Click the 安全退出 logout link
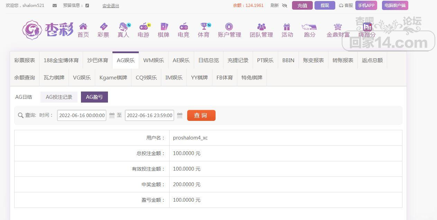 point(111,6)
